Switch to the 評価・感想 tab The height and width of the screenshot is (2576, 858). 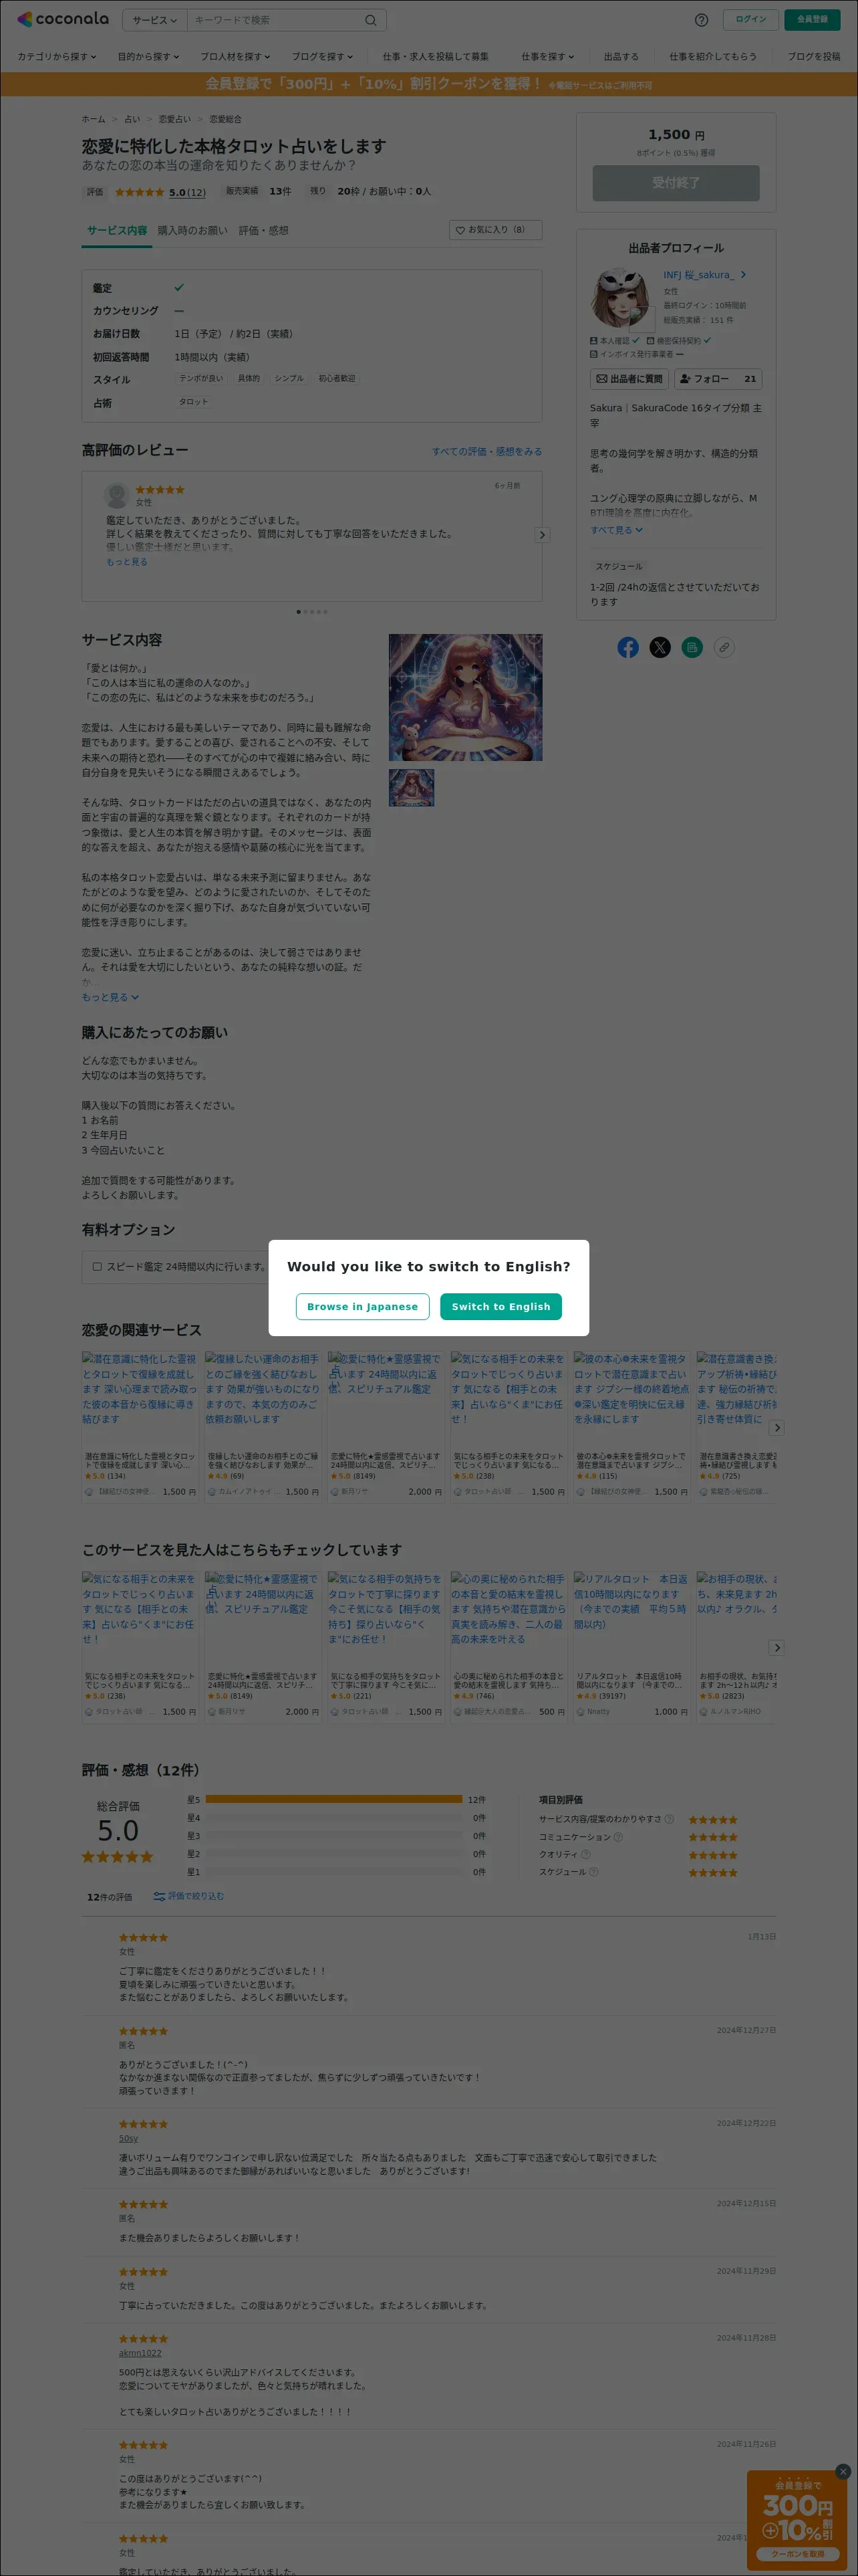click(264, 230)
